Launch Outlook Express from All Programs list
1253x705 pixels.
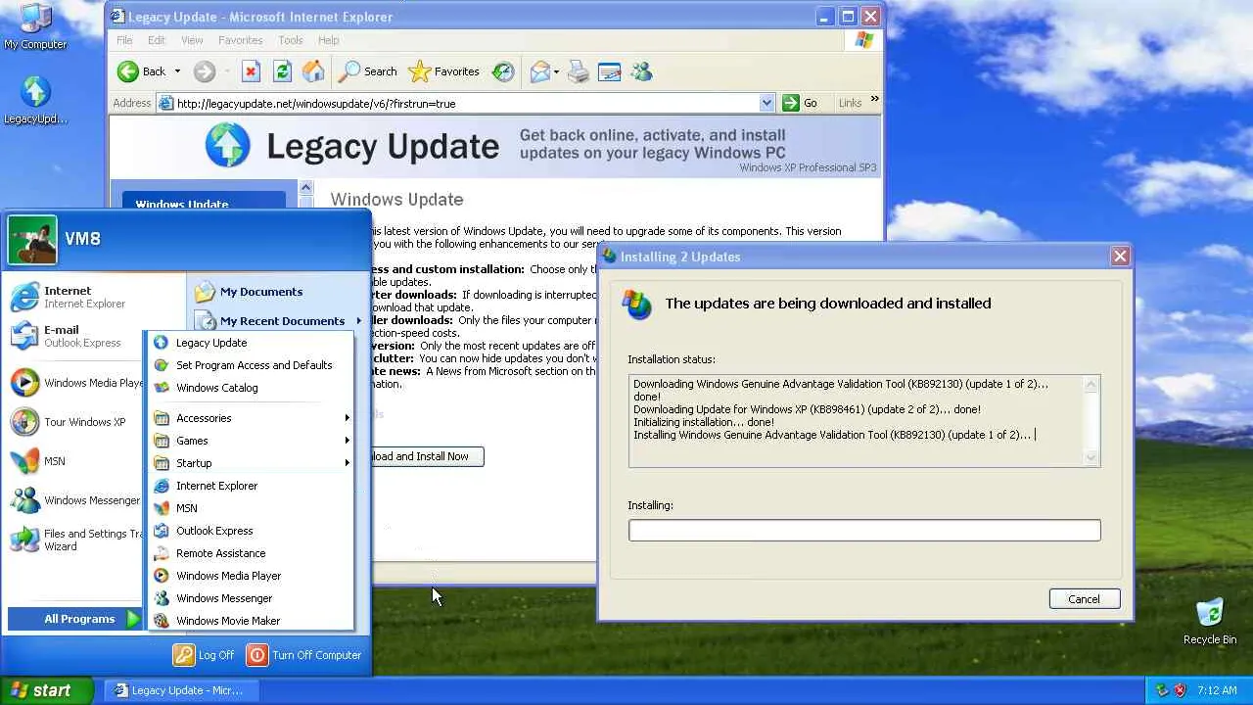point(252,531)
